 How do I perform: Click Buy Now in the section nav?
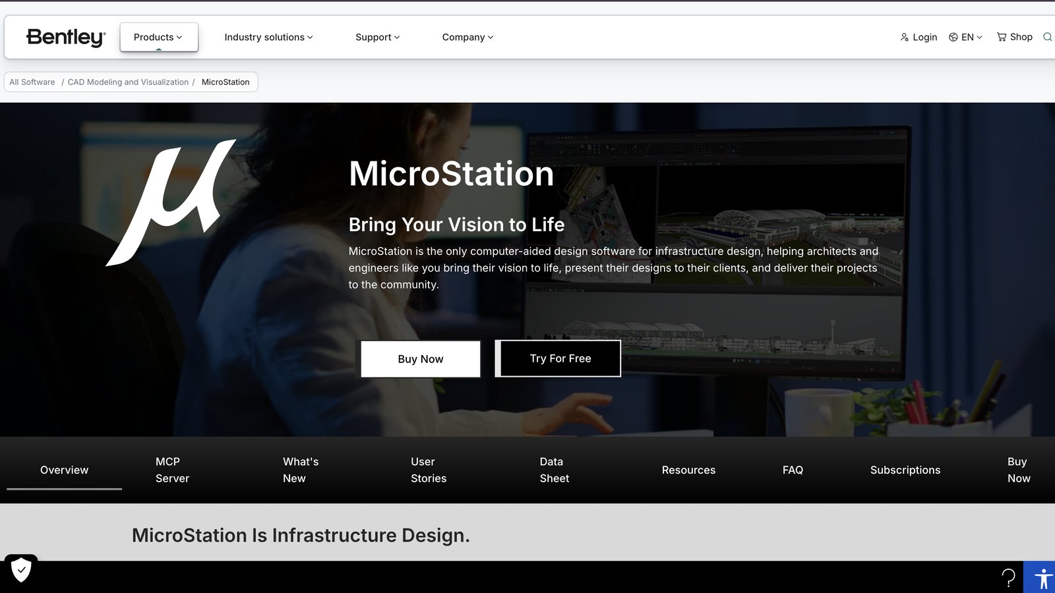click(1019, 470)
